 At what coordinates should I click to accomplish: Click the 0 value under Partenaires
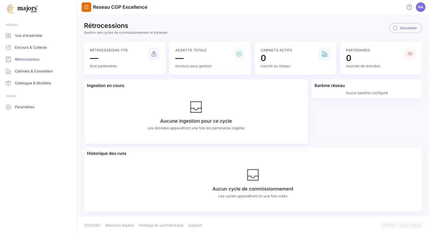coord(349,58)
